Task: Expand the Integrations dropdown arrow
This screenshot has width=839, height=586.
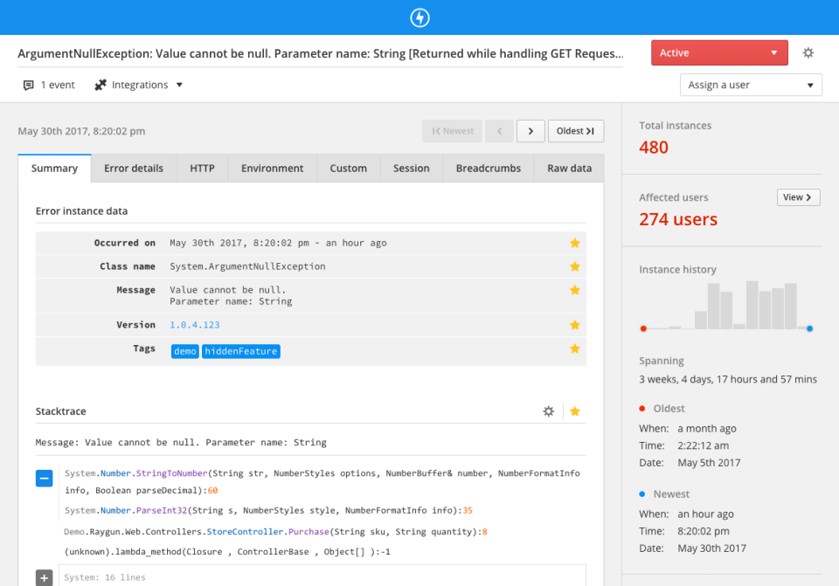Action: 179,85
